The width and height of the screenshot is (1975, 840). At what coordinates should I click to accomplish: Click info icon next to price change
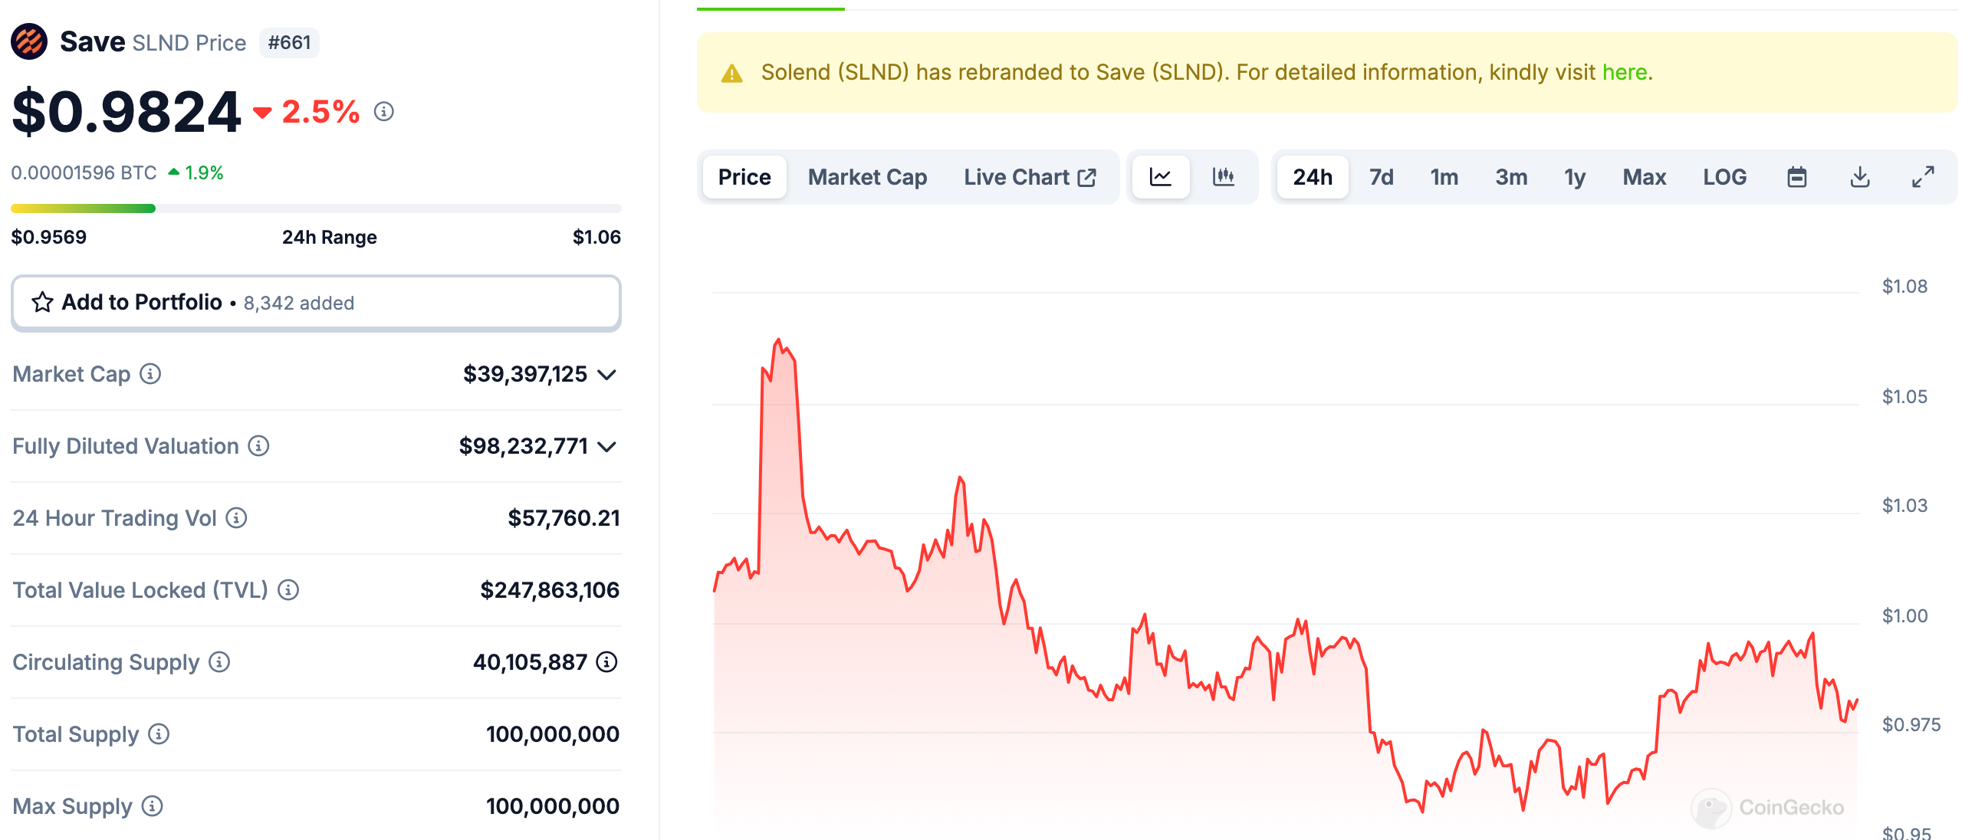tap(383, 112)
